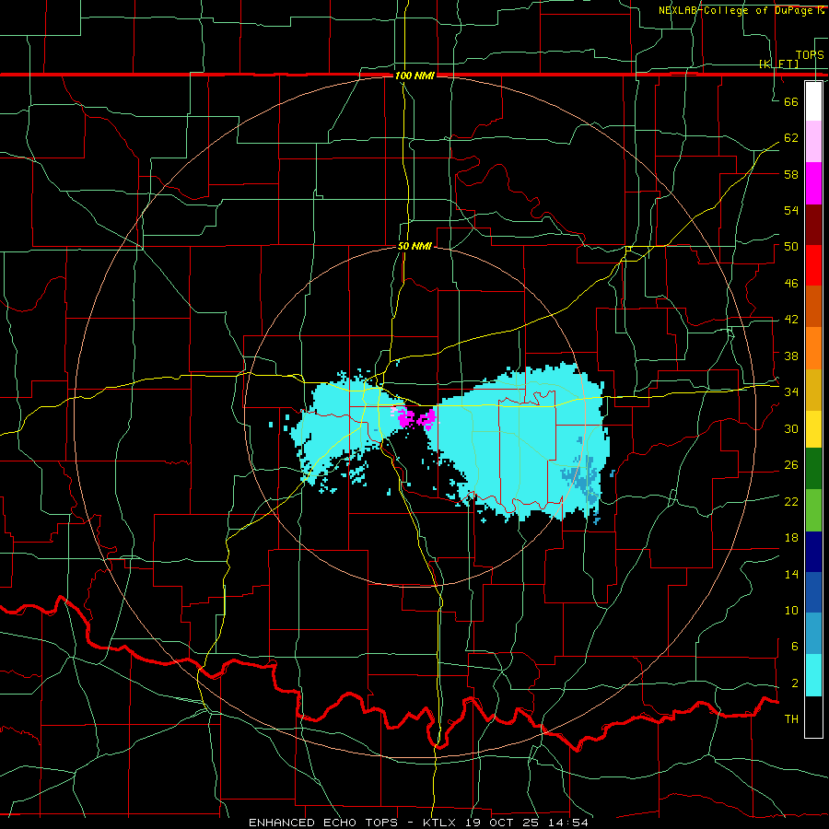
Task: Click the legend value '30'
Action: [791, 428]
